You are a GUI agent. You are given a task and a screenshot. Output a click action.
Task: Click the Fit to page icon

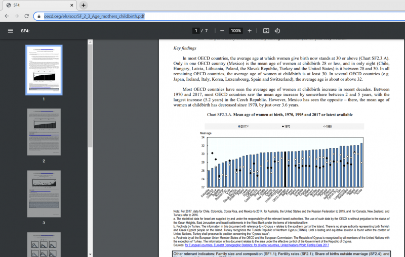click(266, 31)
